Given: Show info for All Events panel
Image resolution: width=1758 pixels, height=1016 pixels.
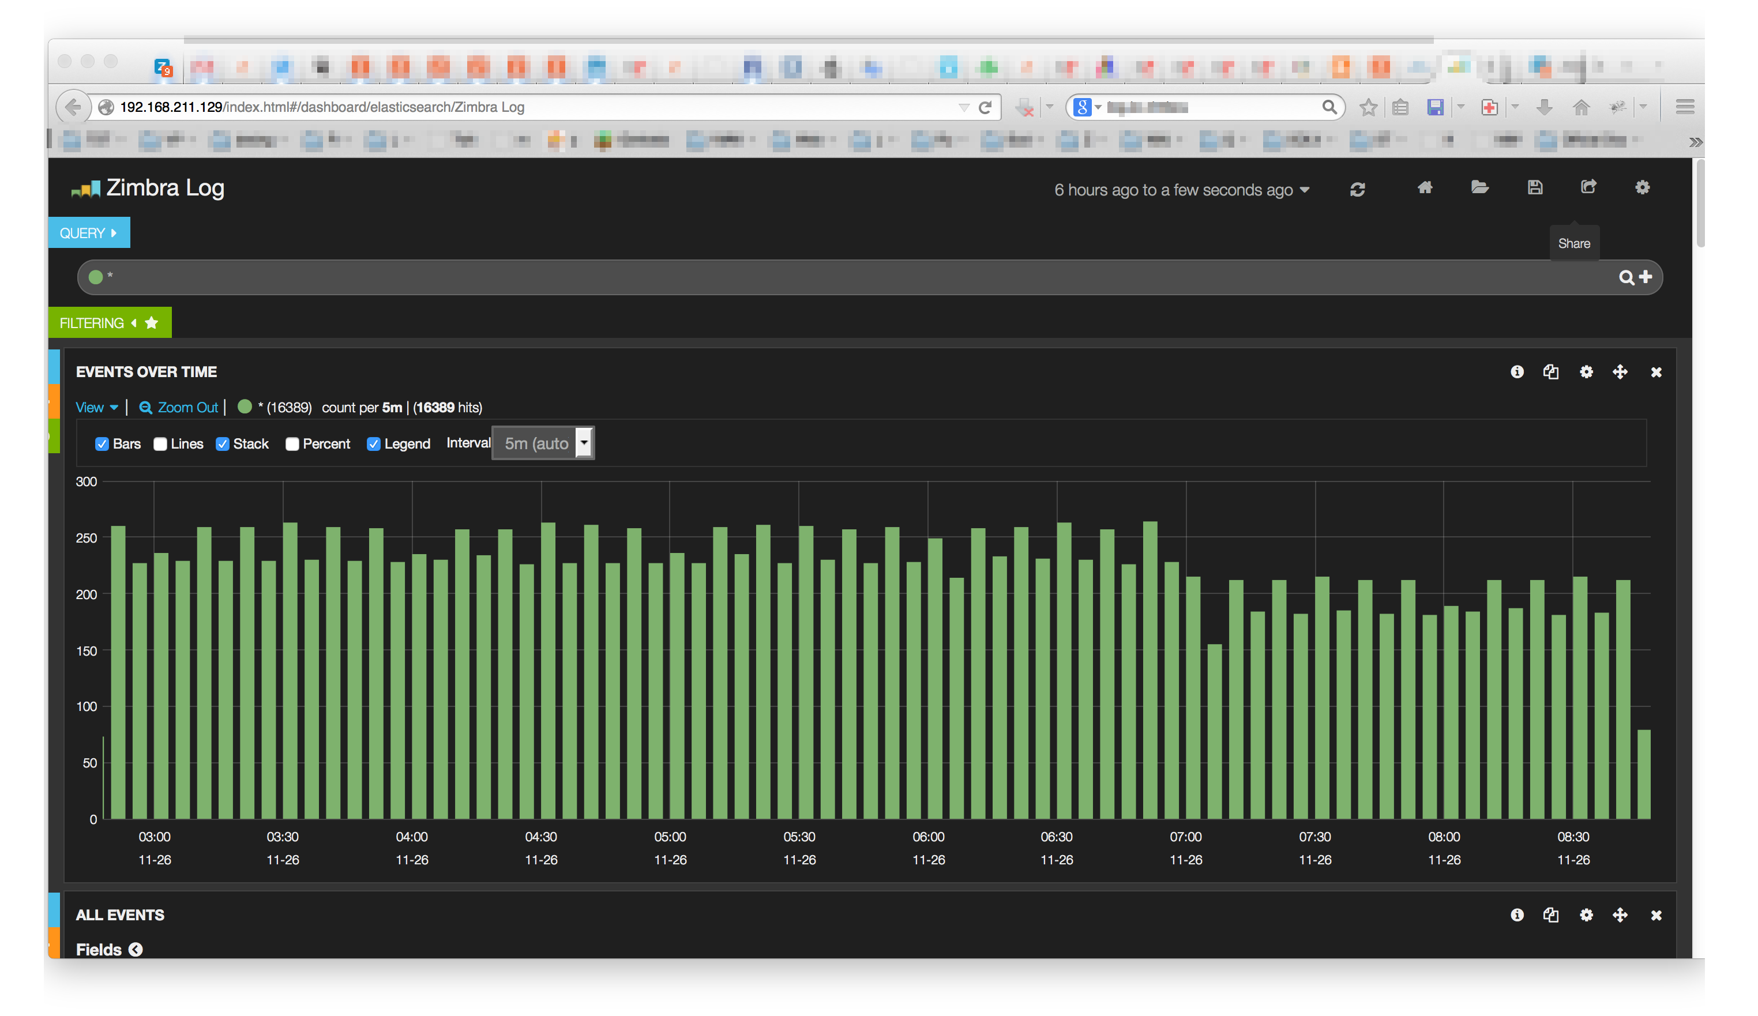Looking at the screenshot, I should (1517, 915).
